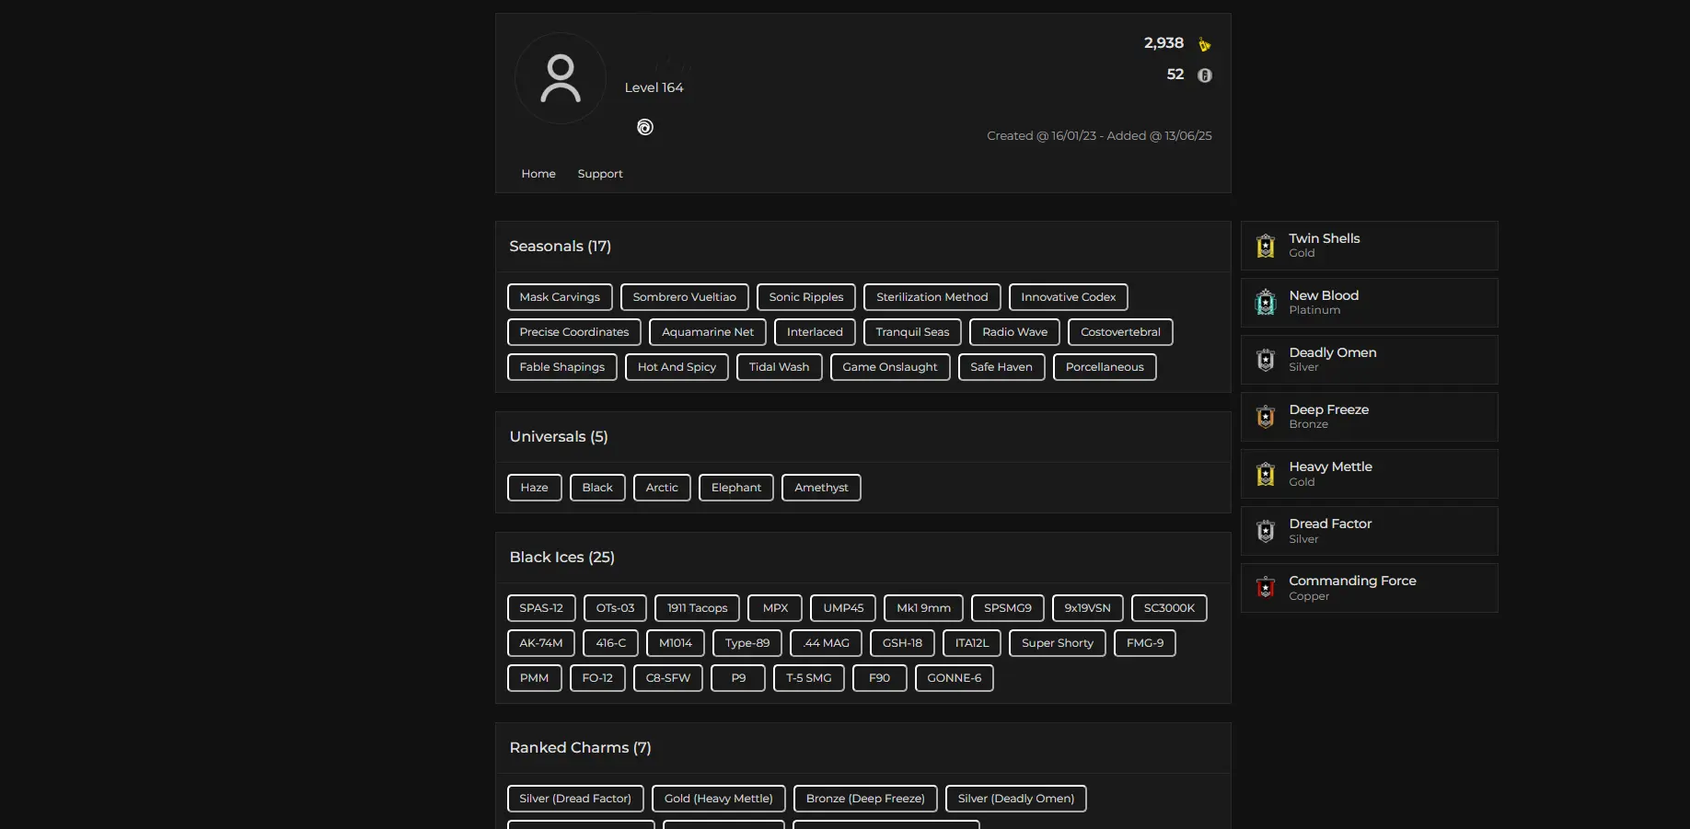Choose the Sombrero Vueltiao skin tag
This screenshot has height=829, width=1690.
(684, 297)
